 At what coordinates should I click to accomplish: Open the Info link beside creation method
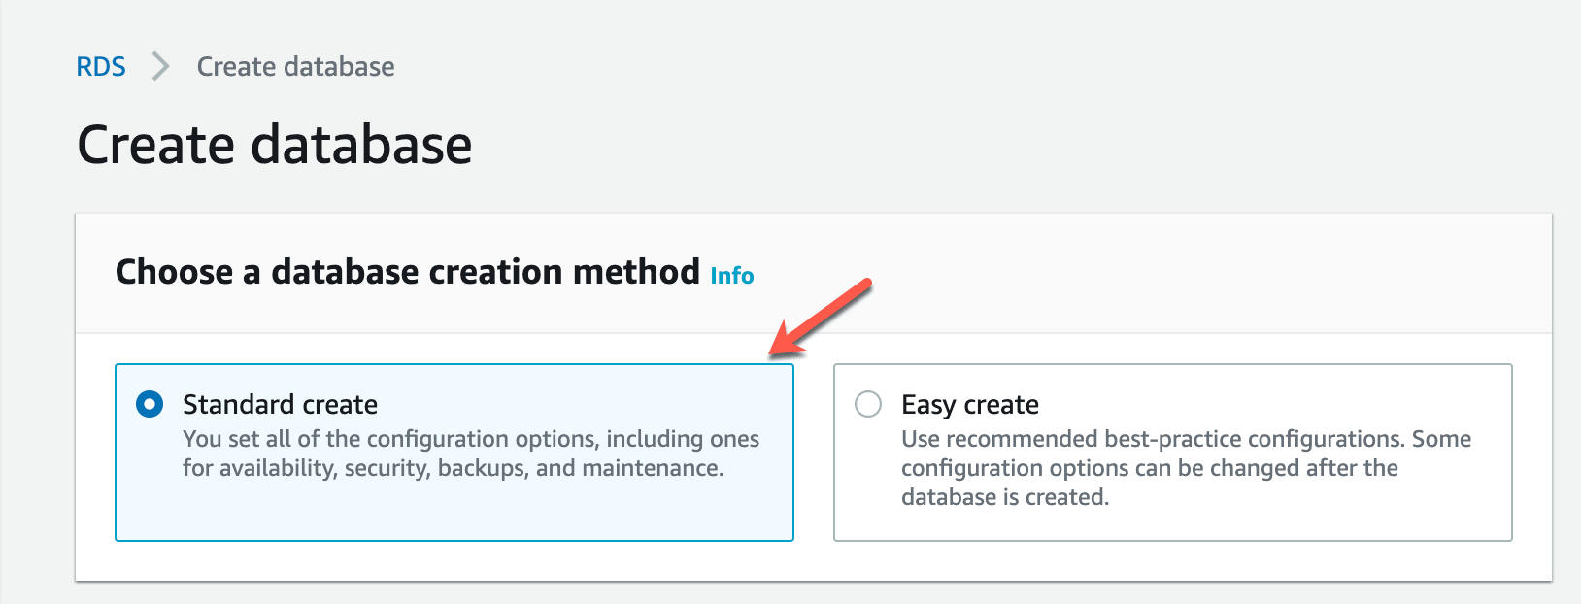pos(732,276)
